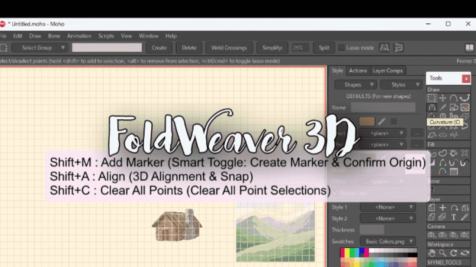Viewport: 476px width, 267px height.
Task: Select the Add Point arch tool
Action: [454, 98]
